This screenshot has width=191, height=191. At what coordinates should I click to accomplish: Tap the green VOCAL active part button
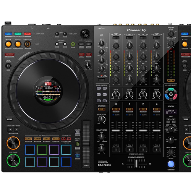tap(18, 34)
